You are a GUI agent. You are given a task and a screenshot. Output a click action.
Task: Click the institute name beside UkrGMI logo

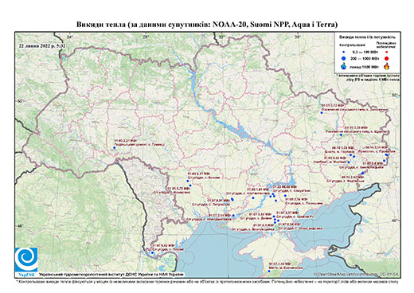tap(111, 275)
